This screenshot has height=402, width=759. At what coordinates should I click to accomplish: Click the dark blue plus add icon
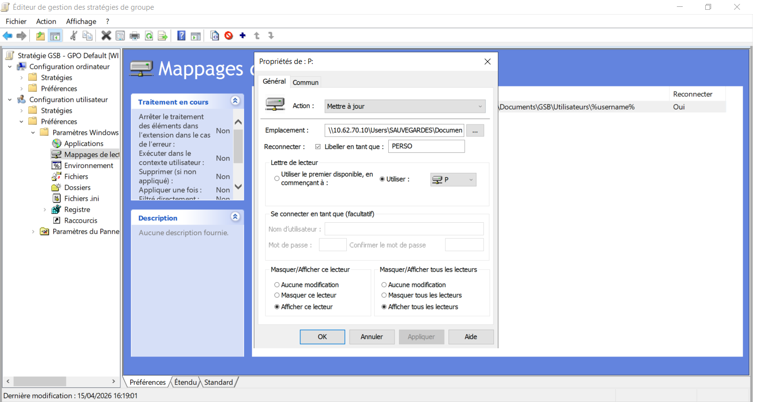click(x=243, y=35)
